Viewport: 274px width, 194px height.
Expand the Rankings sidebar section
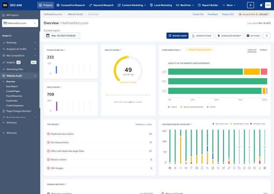tap(19, 43)
